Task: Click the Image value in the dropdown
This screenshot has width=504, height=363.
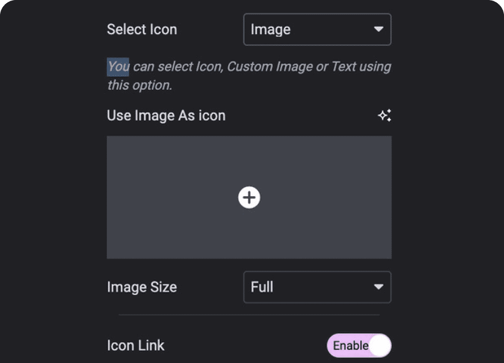Action: point(271,30)
